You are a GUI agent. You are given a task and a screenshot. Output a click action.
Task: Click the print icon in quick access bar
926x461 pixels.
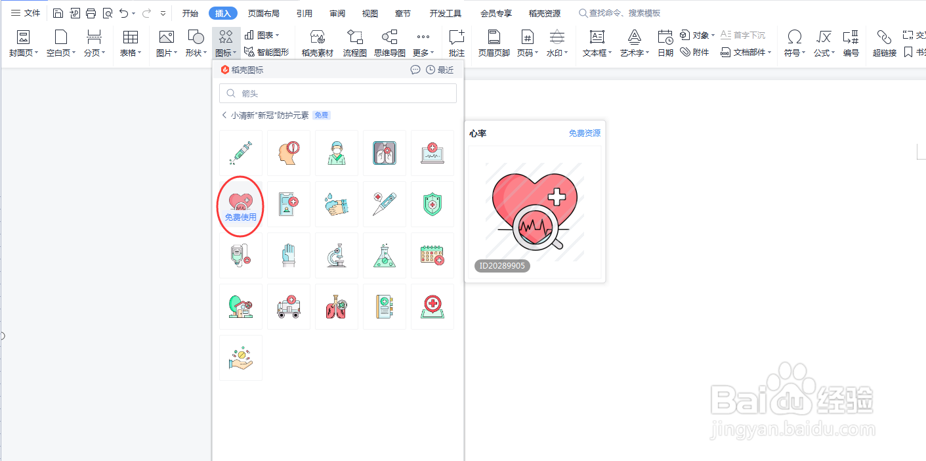pos(91,13)
